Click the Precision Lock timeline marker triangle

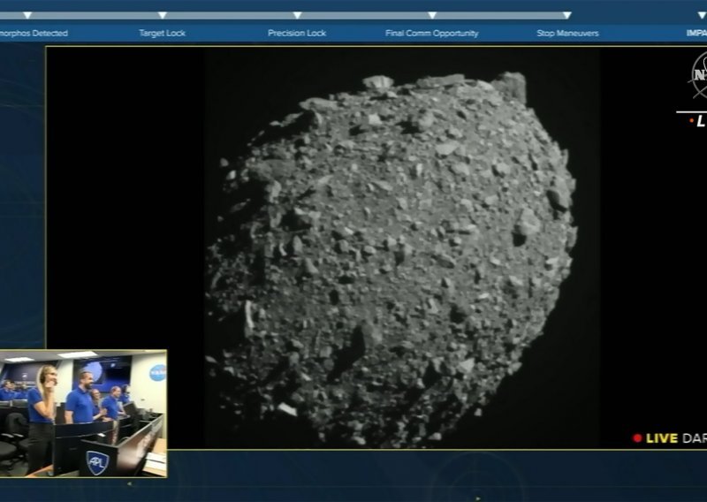297,15
